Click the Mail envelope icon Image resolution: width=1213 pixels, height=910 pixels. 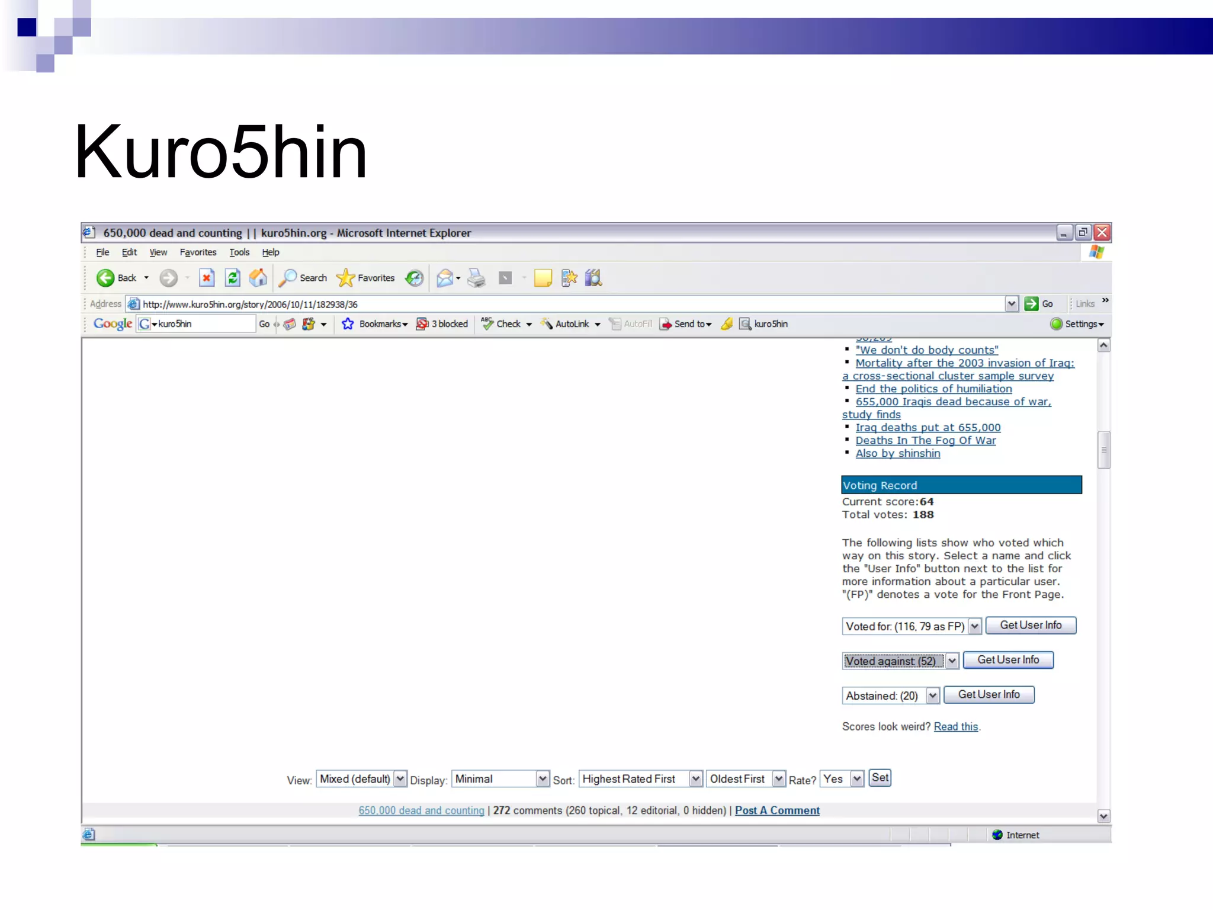tap(445, 278)
